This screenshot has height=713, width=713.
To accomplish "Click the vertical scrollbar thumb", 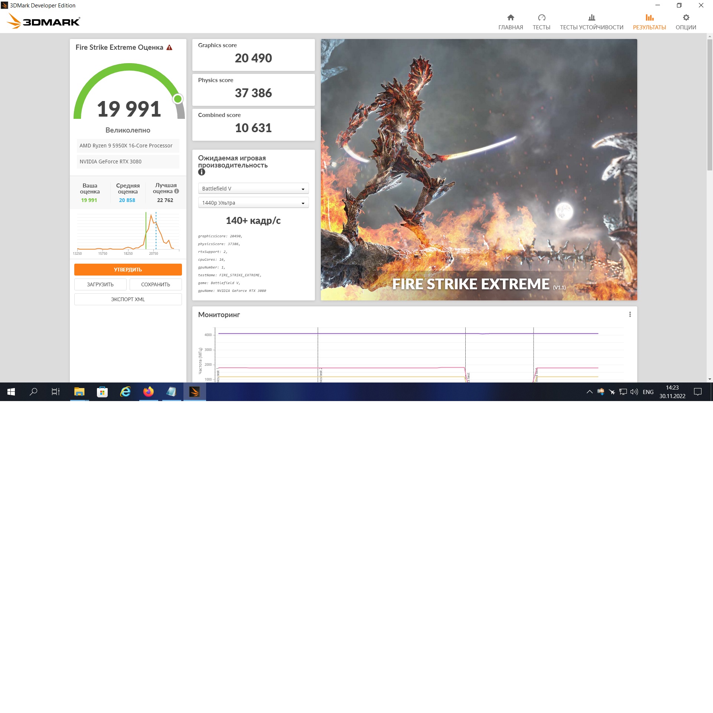I will coord(710,104).
